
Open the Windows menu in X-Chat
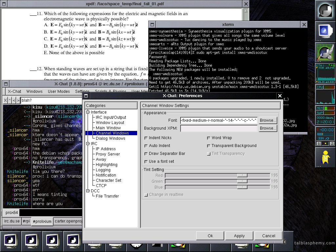(34, 91)
